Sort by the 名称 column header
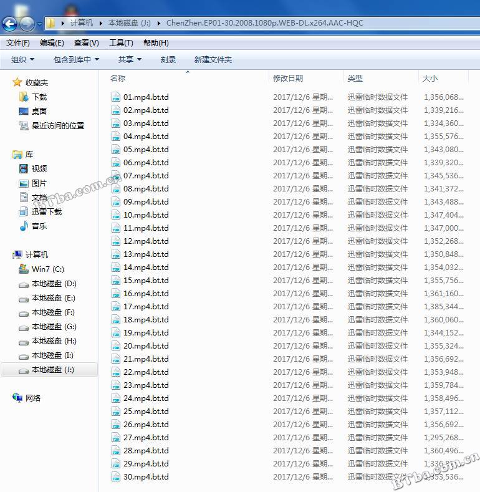The image size is (480, 492). point(118,78)
